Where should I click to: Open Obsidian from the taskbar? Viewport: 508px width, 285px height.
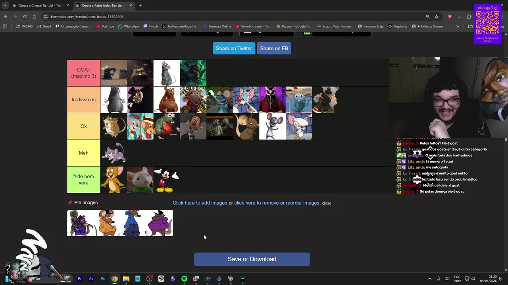click(173, 279)
